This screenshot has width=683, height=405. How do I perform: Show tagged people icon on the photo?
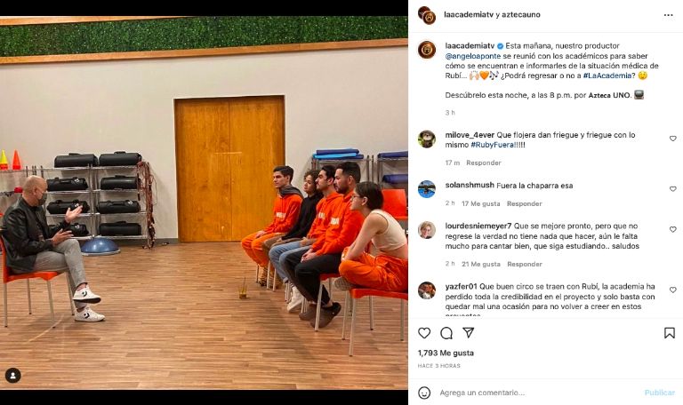click(13, 376)
